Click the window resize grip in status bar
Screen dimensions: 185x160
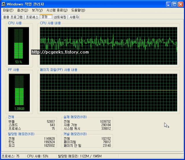[x=182, y=157]
